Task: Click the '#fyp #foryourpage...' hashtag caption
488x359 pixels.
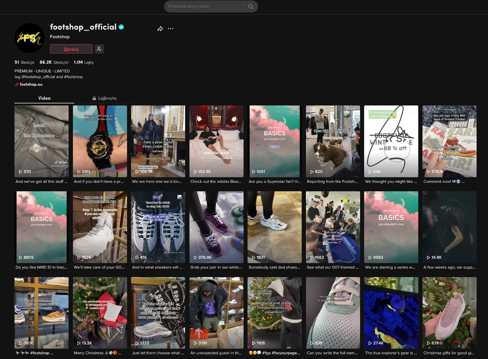Action: [x=281, y=353]
